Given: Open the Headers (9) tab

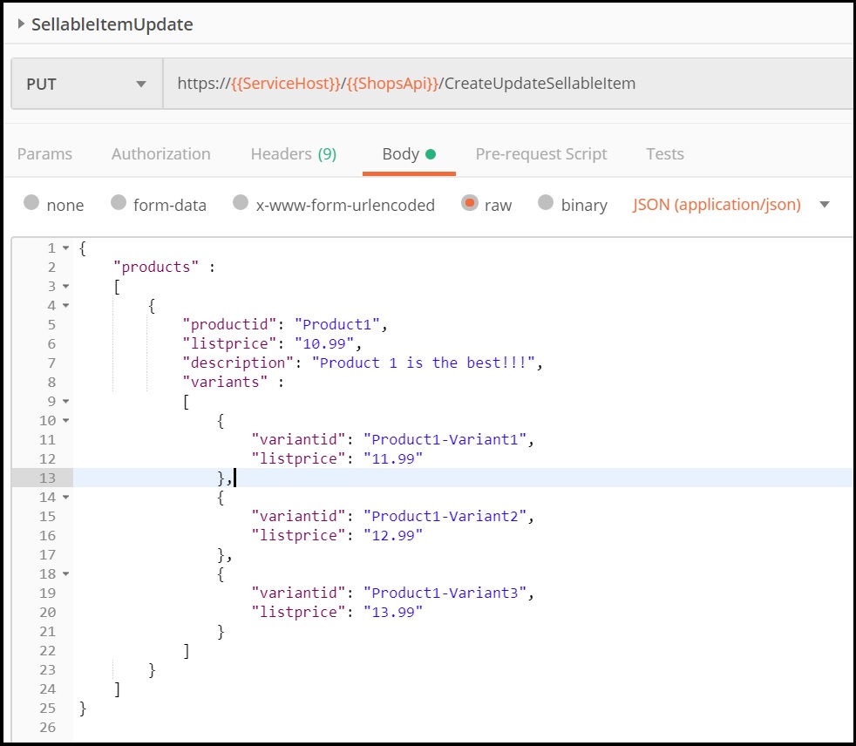Looking at the screenshot, I should [x=294, y=154].
